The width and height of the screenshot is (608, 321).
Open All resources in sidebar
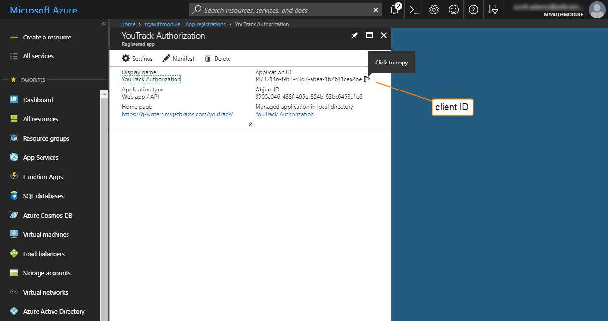pos(41,119)
